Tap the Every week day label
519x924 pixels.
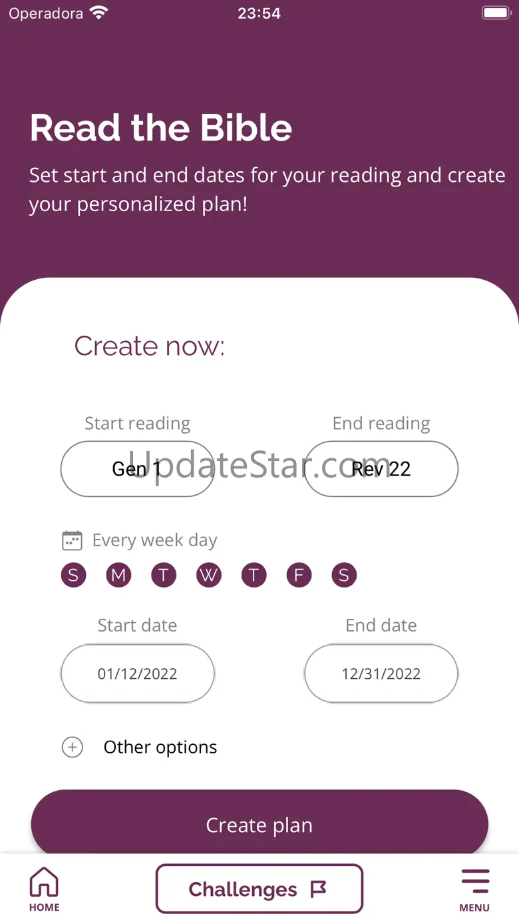click(x=154, y=540)
